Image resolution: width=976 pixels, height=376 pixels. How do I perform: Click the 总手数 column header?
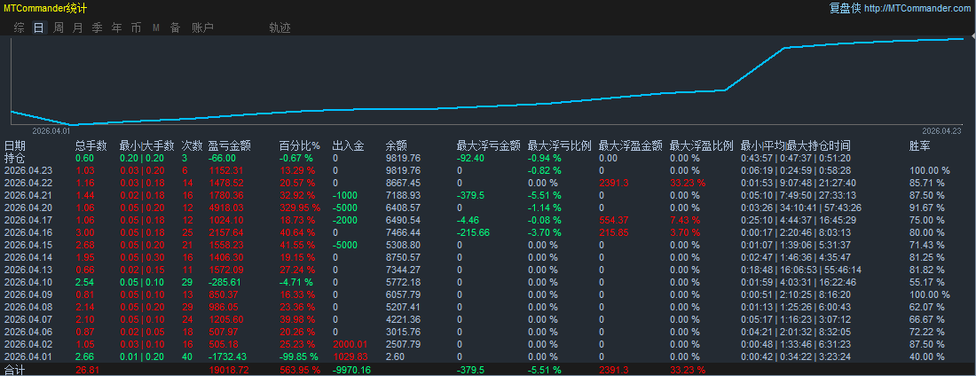coord(91,145)
